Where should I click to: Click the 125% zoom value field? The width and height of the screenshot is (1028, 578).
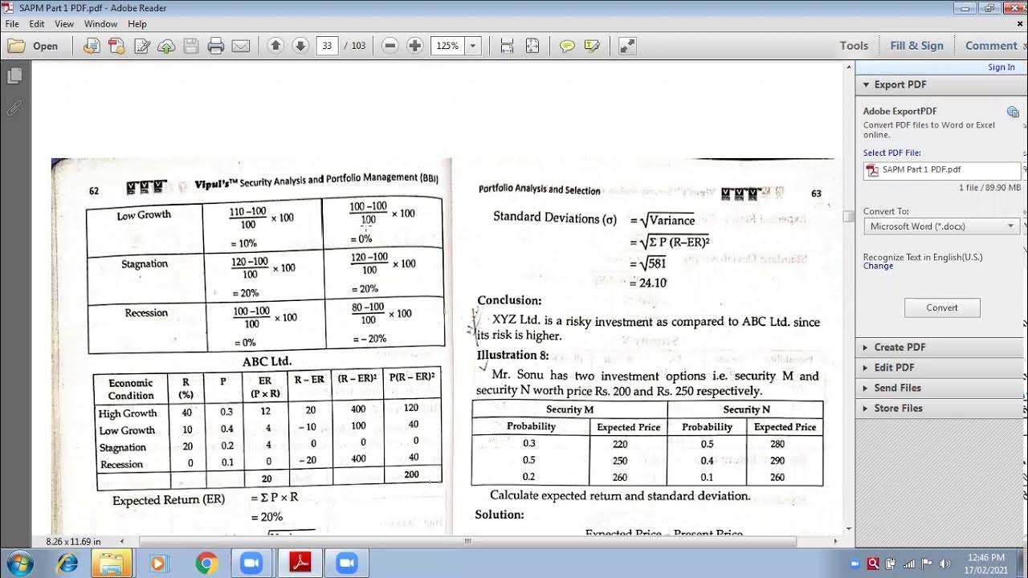point(447,46)
